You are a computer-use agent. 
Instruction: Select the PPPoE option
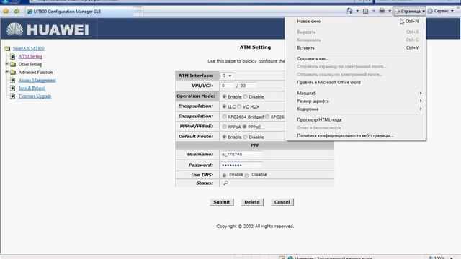click(x=244, y=127)
